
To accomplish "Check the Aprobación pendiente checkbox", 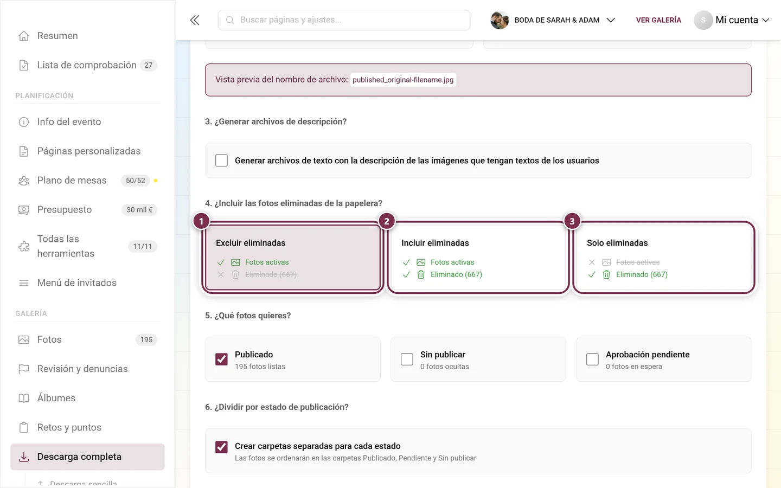I will point(592,359).
